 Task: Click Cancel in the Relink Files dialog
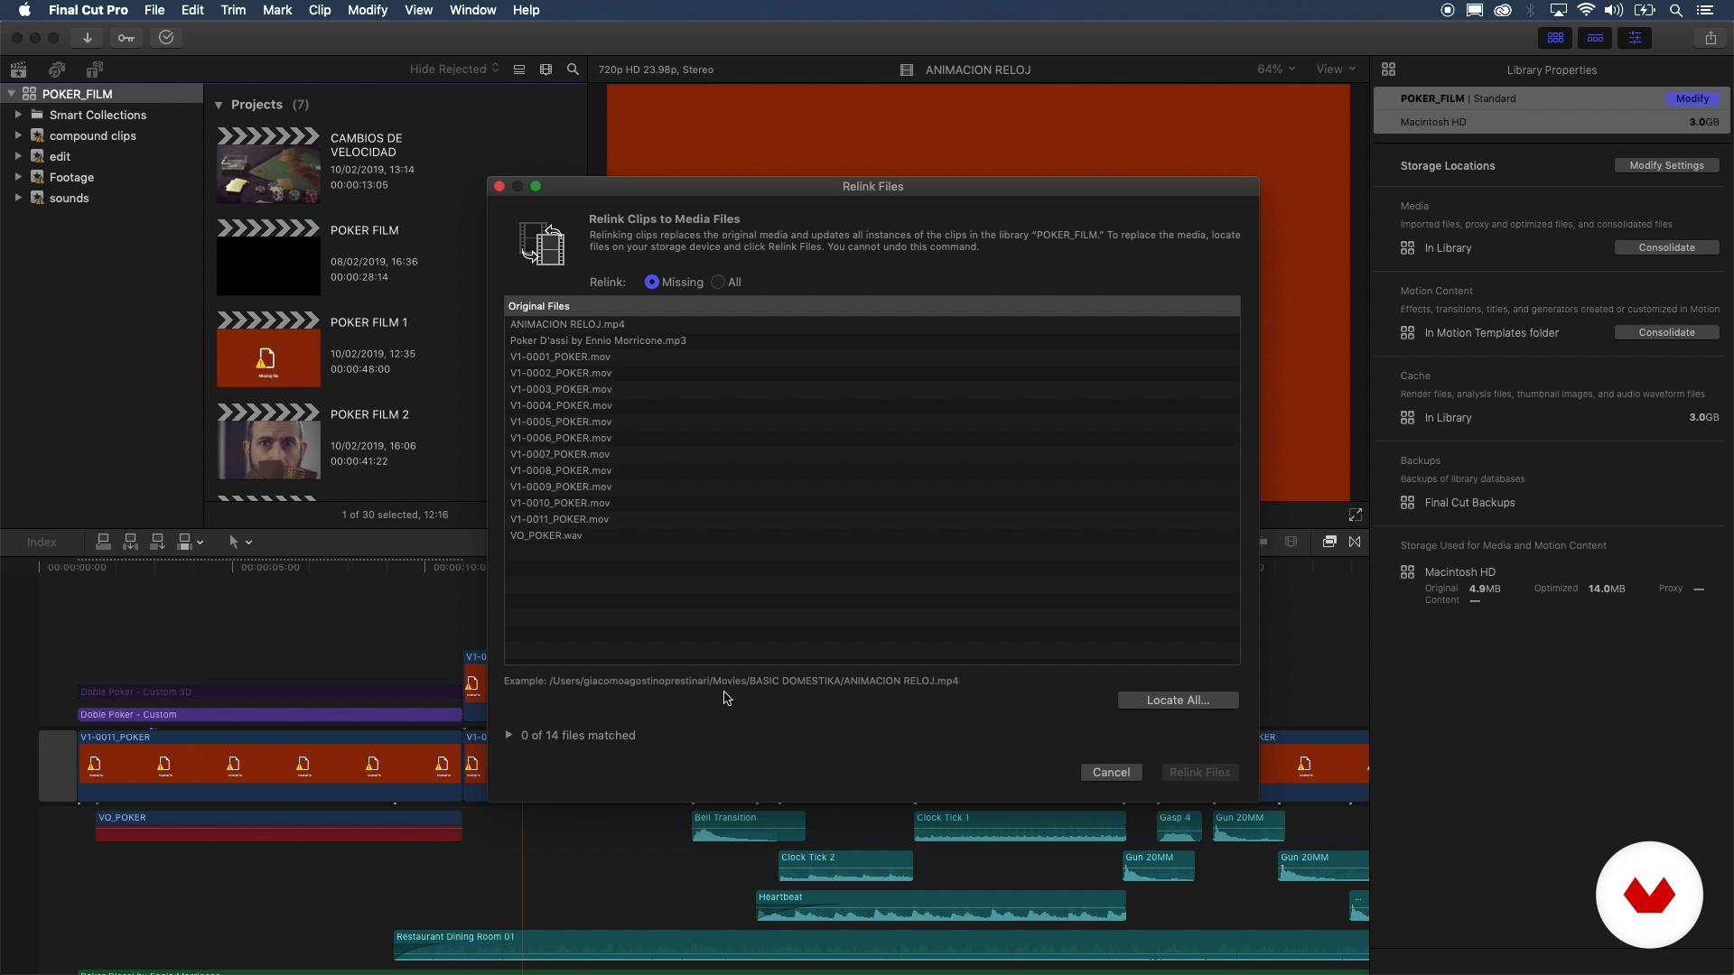tap(1111, 773)
